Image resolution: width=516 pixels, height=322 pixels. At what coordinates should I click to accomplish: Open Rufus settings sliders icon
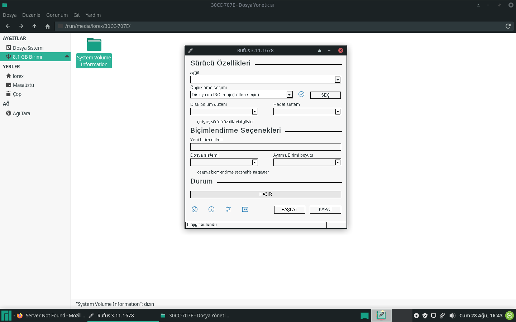pos(228,209)
